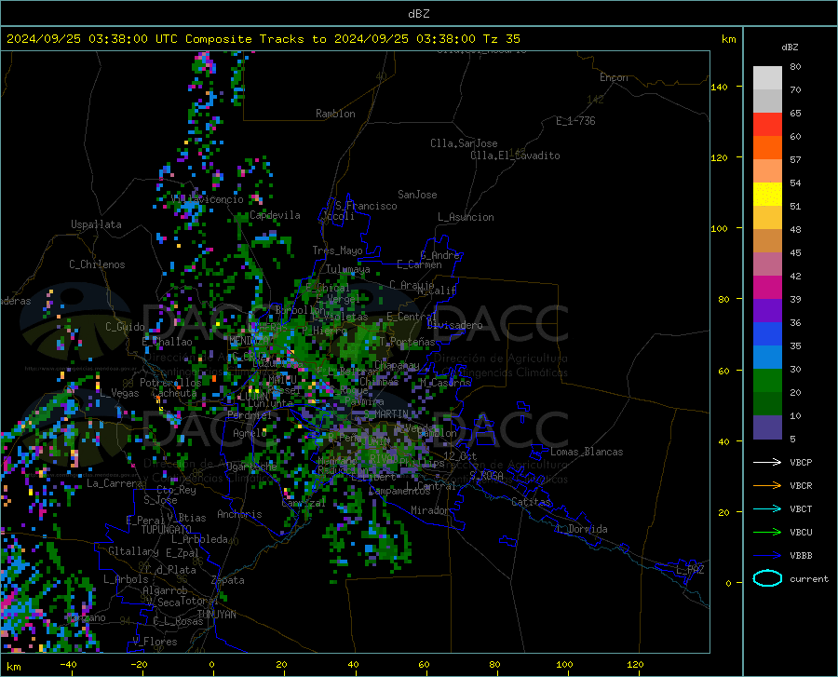Click the E_1-736 map label

click(575, 121)
